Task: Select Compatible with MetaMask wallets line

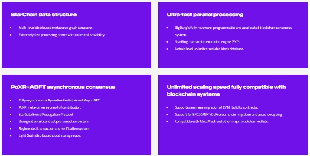Action: coord(221,122)
